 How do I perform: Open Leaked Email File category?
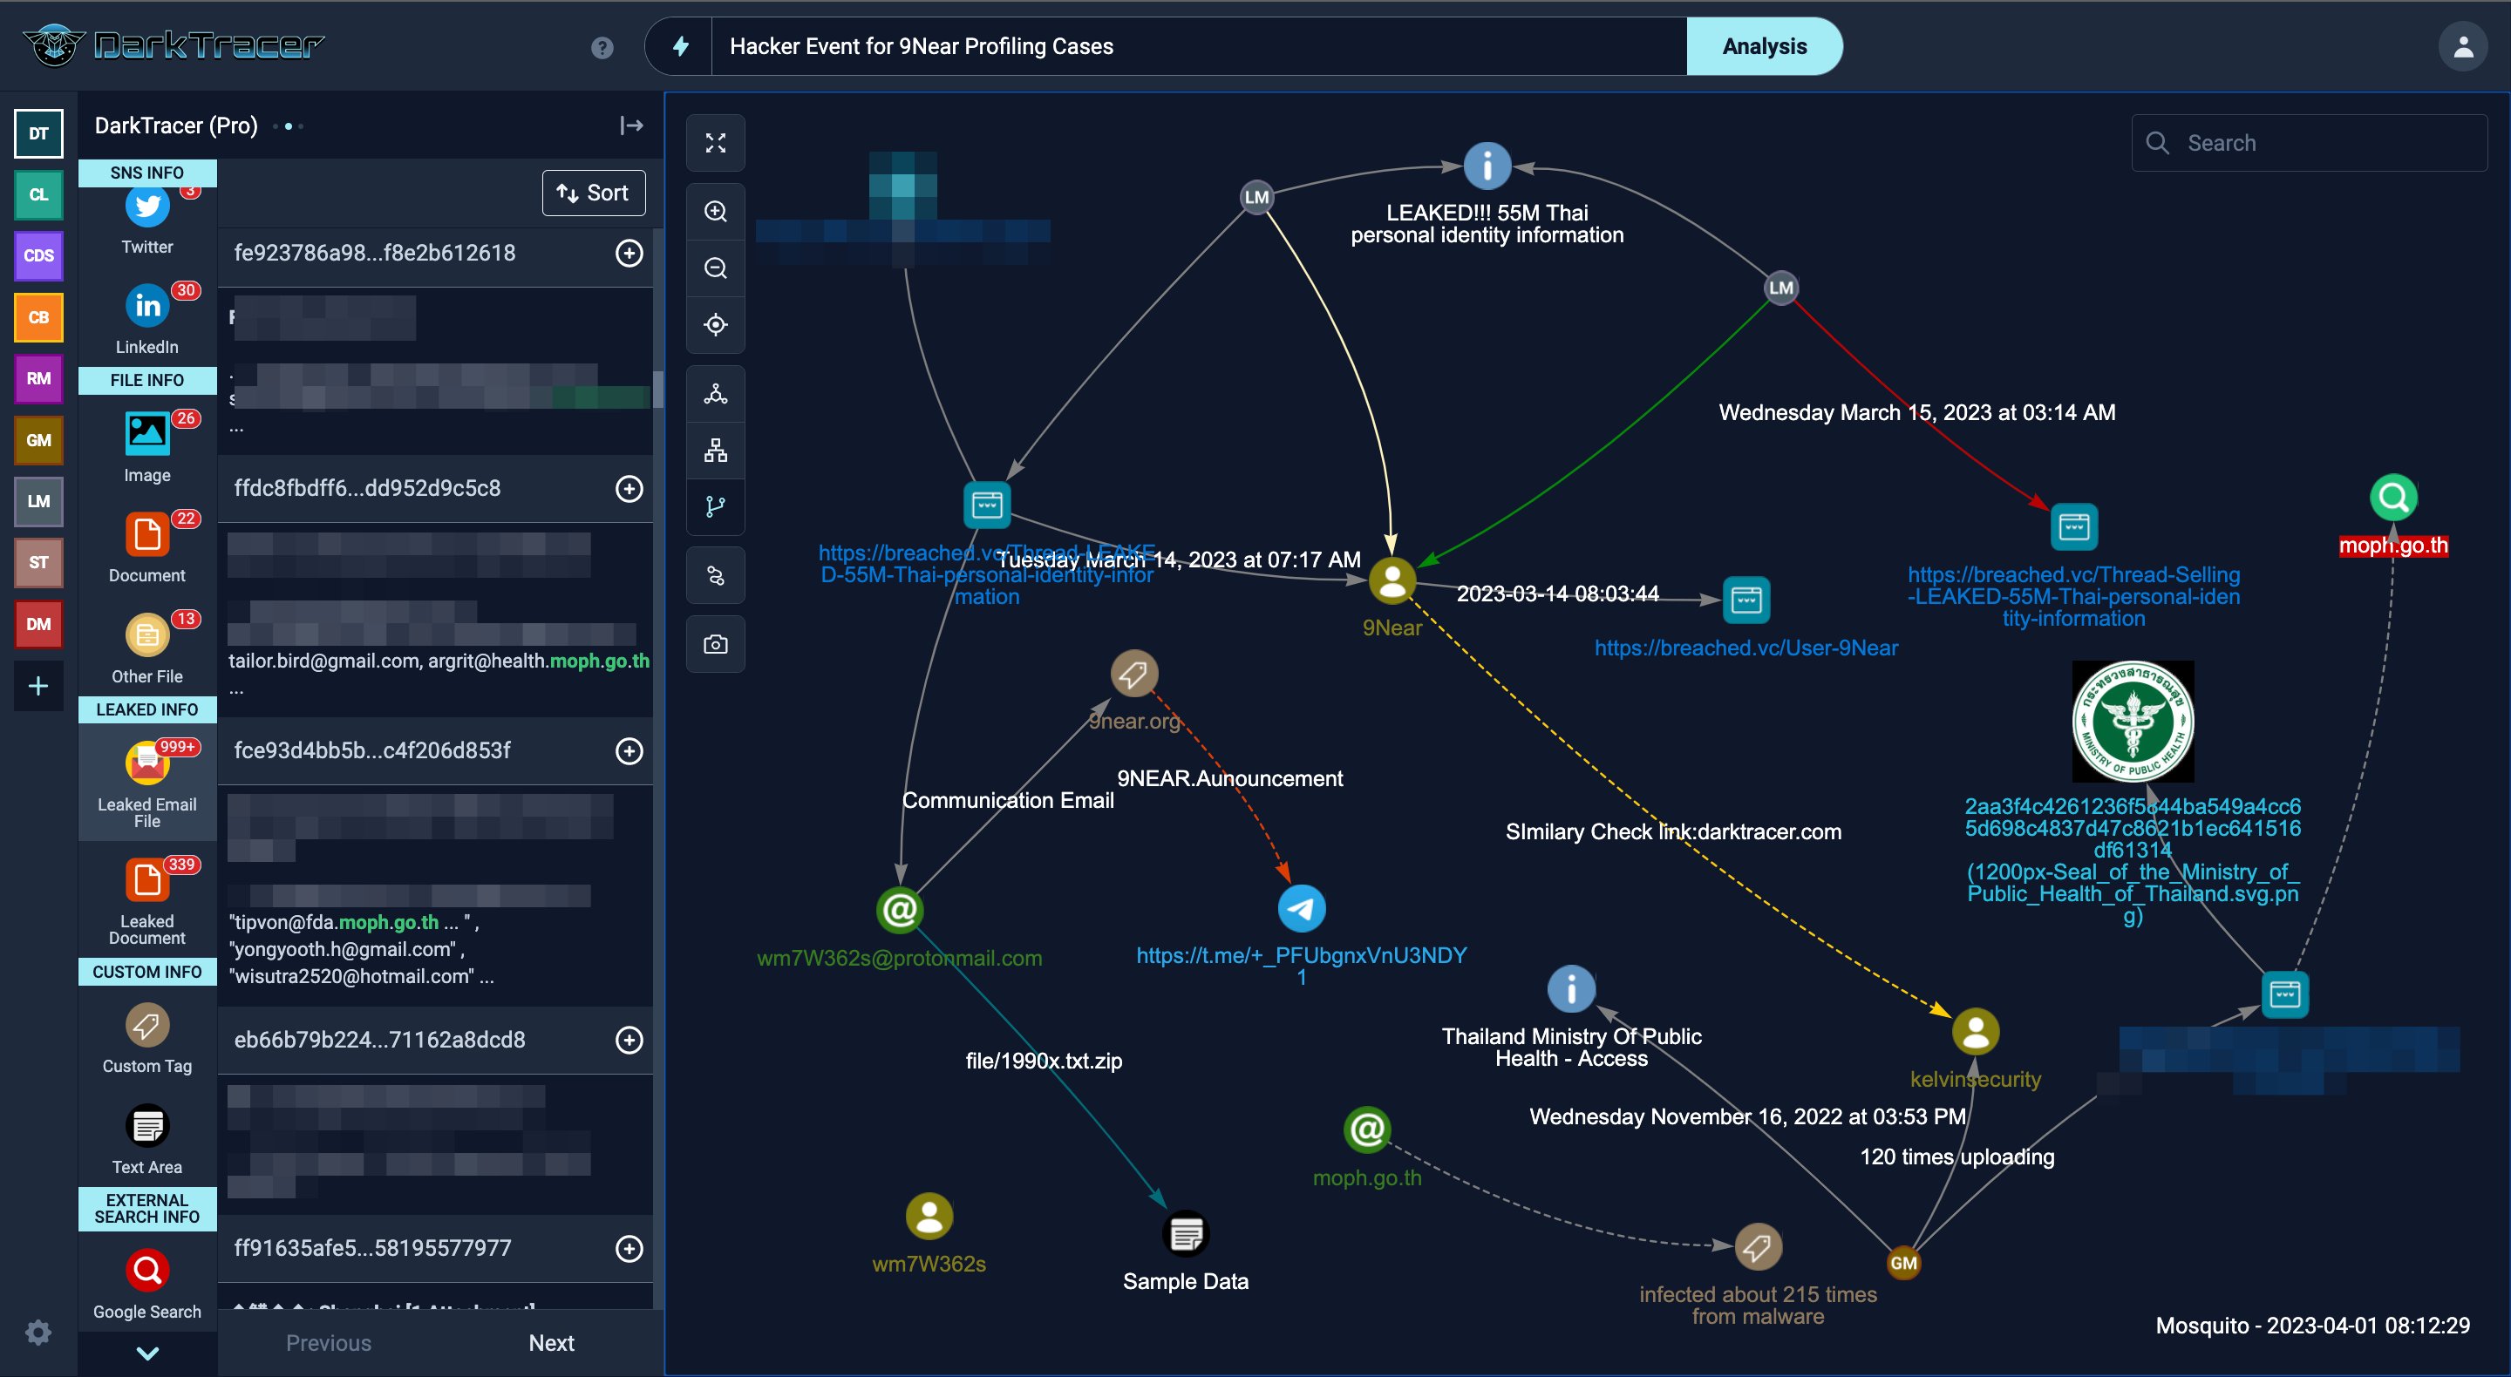[x=147, y=783]
